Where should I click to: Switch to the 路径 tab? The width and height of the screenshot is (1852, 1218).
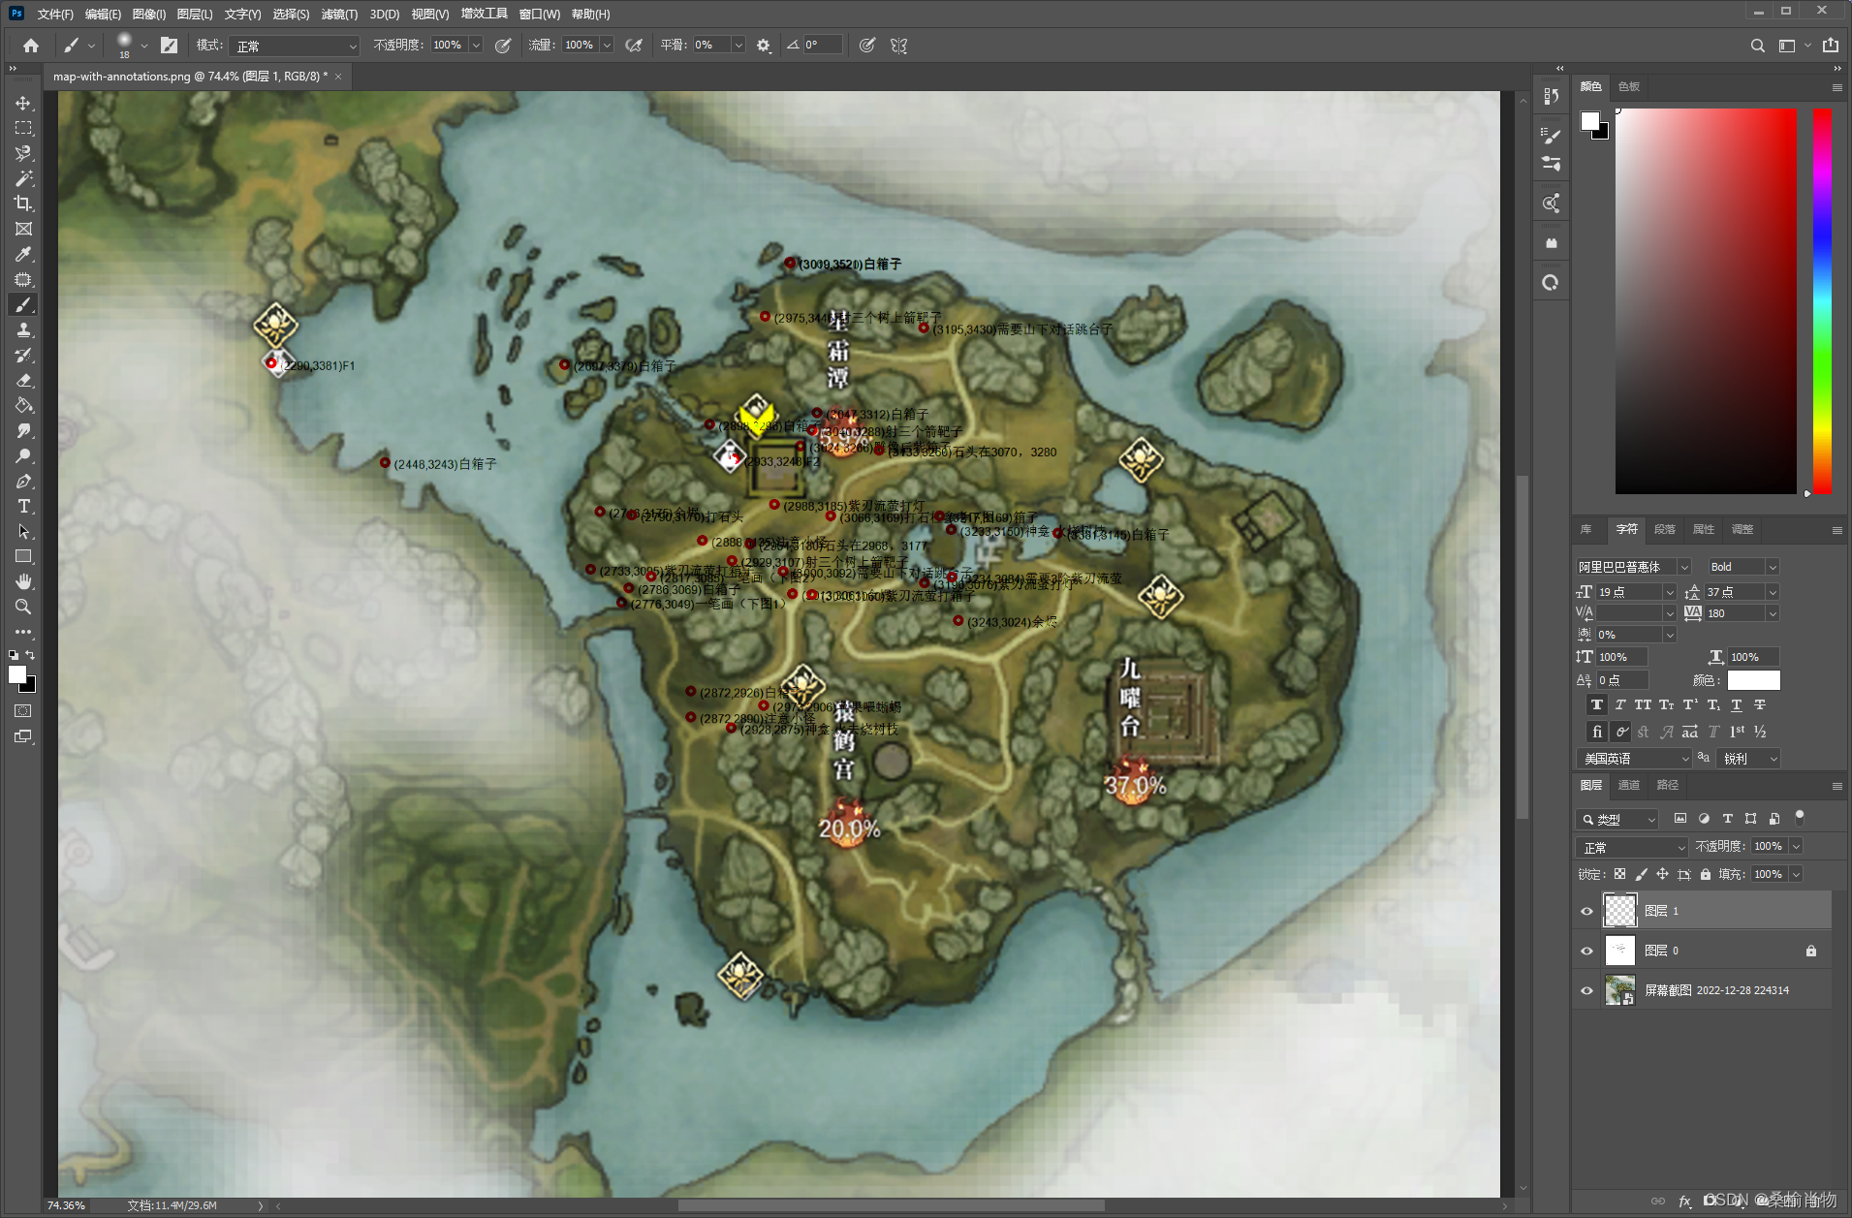1667,785
